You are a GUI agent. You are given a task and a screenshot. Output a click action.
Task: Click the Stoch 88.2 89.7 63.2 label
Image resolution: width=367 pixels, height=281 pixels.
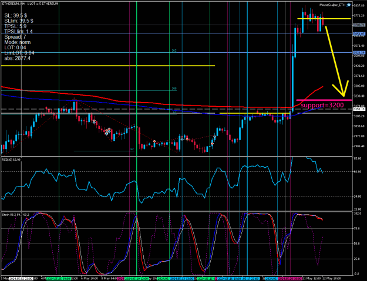(15, 214)
